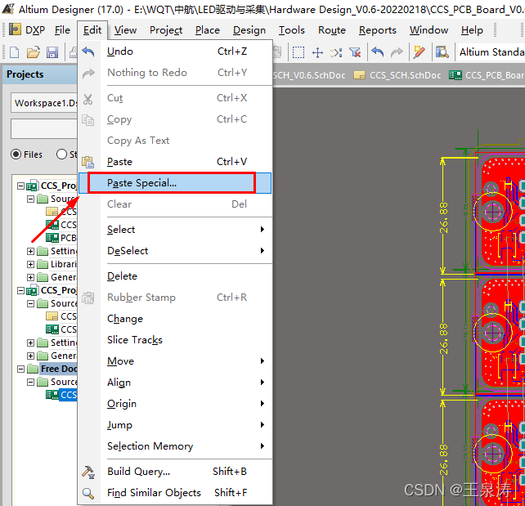This screenshot has width=525, height=506.
Task: Collapse the Free Documents node
Action: 20,369
